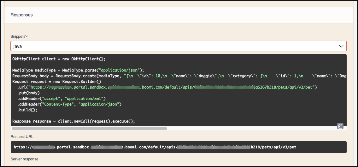Click the OkHttpClient client declaration line

[x=59, y=59]
